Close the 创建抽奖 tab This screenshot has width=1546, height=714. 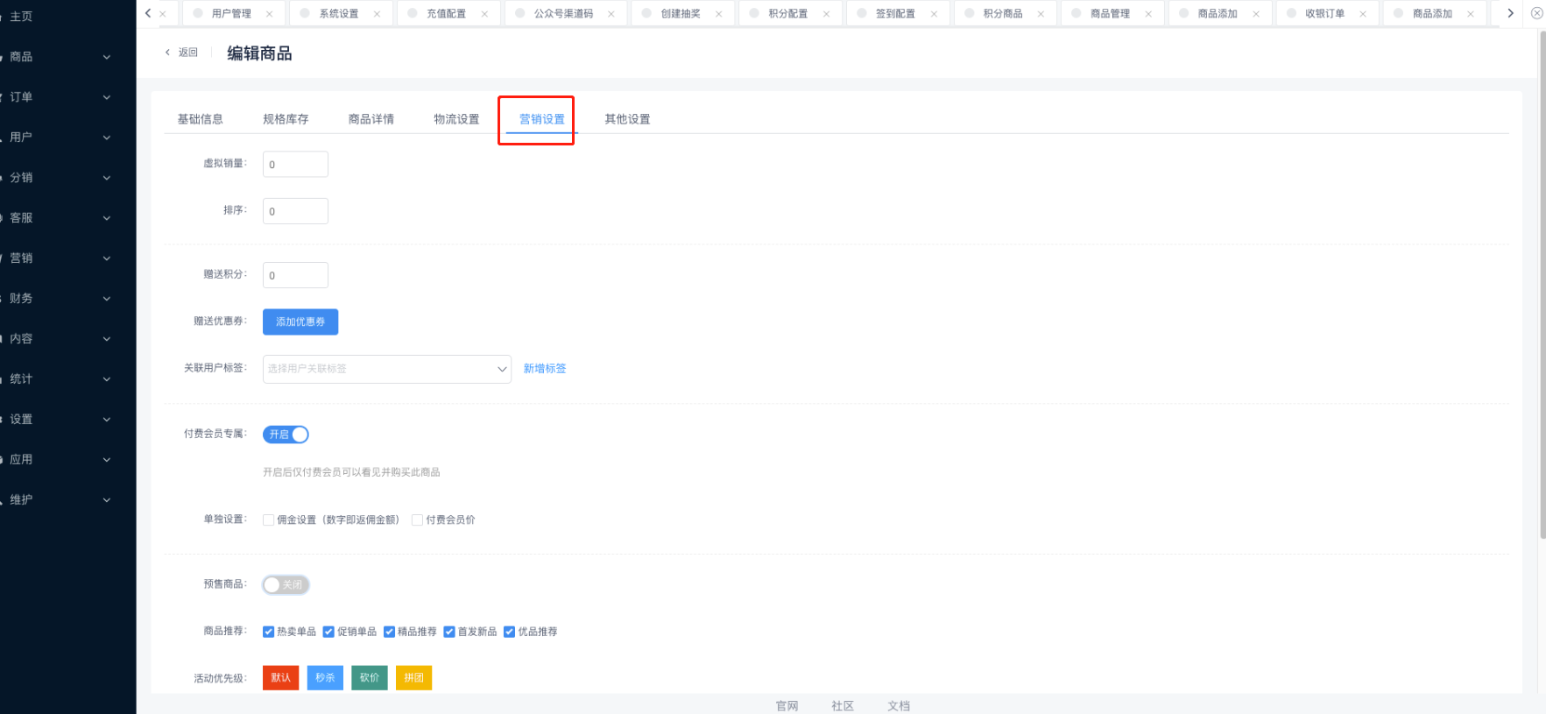(x=718, y=14)
